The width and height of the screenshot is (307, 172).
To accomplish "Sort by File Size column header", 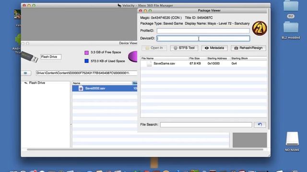I will [x=197, y=58].
